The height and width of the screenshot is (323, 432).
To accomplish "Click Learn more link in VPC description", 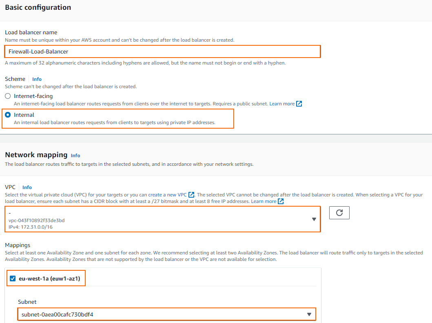I will (264, 201).
